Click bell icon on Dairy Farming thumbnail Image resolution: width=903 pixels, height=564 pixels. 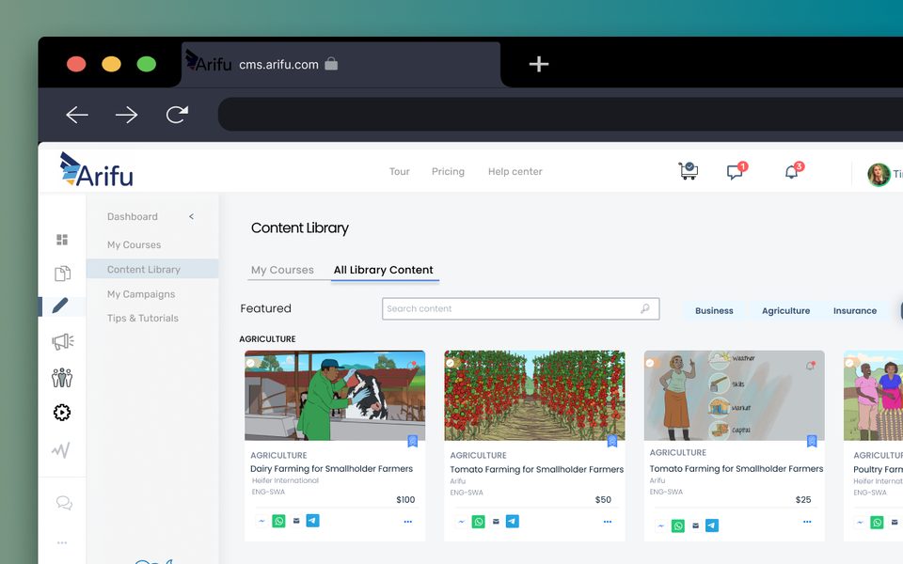[412, 365]
